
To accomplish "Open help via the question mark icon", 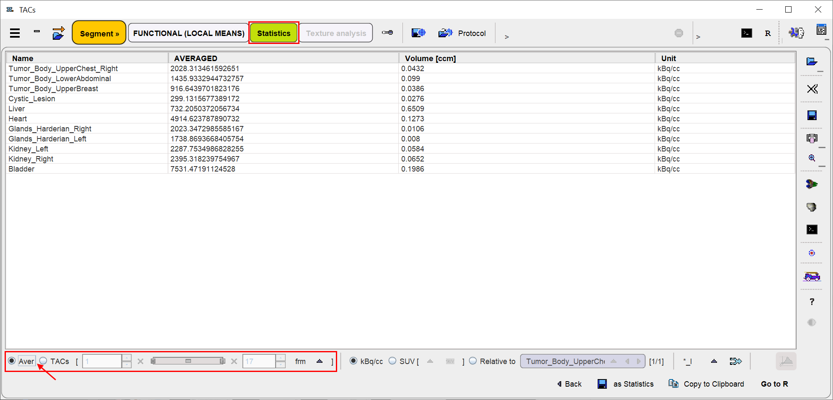I will pos(812,302).
